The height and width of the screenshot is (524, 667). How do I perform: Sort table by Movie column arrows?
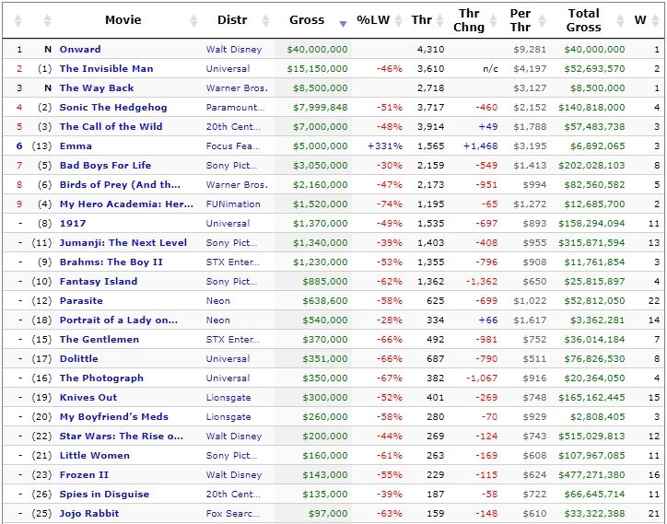tap(194, 20)
